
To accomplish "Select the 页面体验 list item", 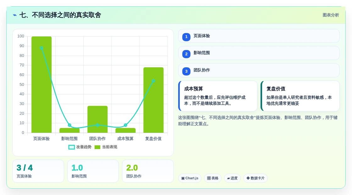I will (259, 36).
